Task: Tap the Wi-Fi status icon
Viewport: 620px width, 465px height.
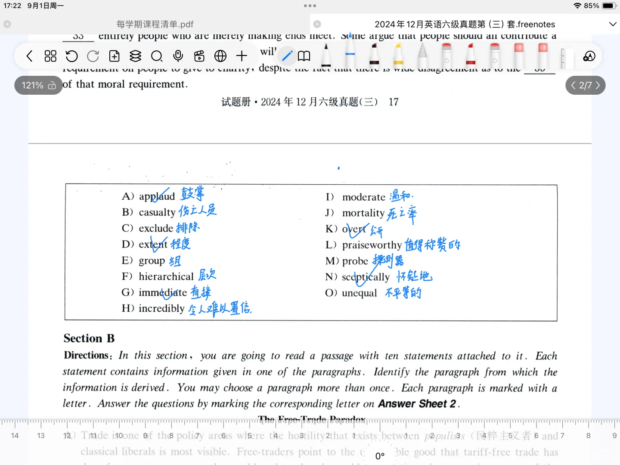Action: point(577,6)
